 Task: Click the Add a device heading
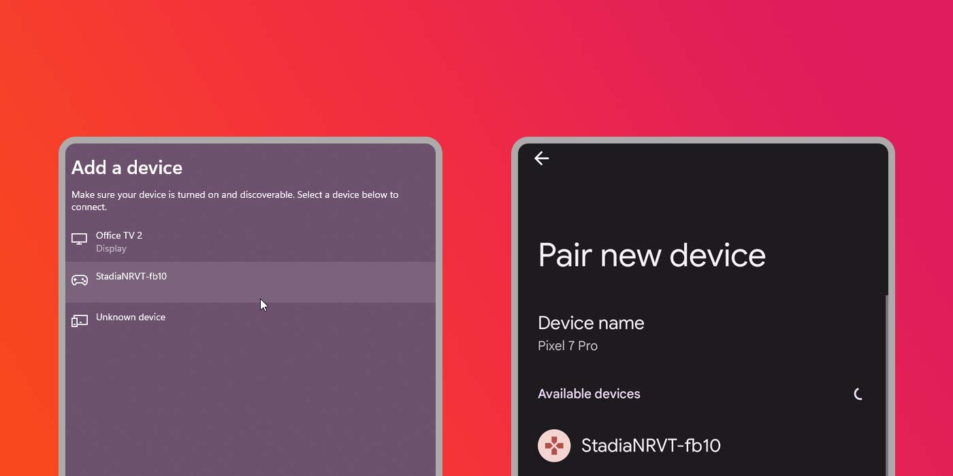pos(127,167)
